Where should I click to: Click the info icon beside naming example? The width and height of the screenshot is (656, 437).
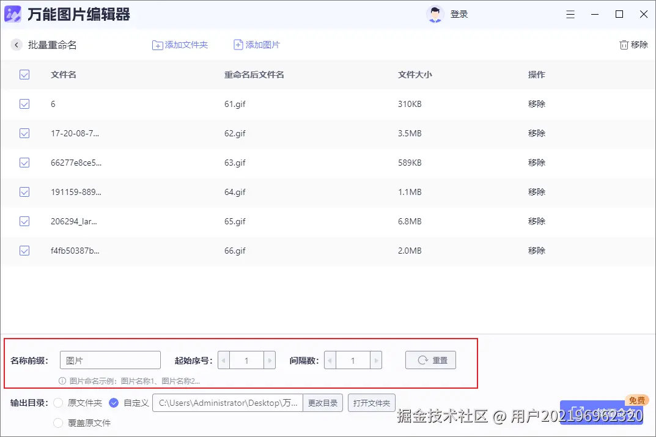(x=62, y=381)
